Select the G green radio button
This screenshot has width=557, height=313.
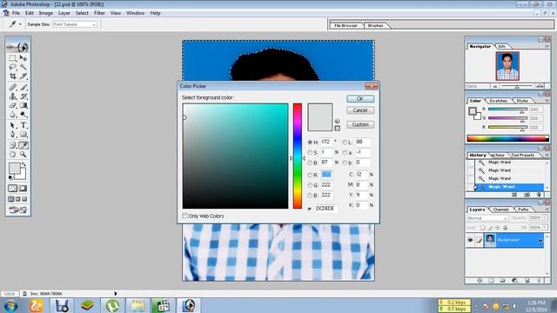point(310,185)
